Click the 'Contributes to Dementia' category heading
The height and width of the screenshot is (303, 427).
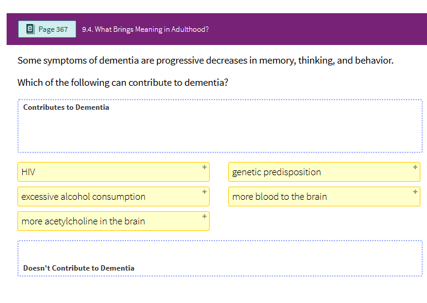pos(66,107)
